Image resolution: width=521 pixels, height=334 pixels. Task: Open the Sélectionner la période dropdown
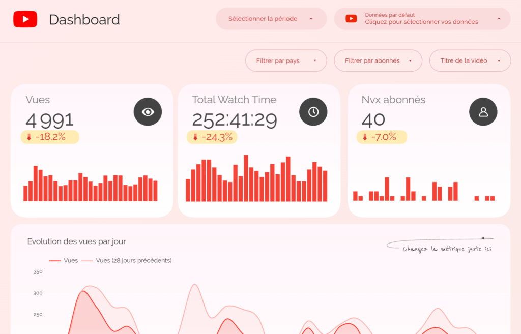coord(271,18)
